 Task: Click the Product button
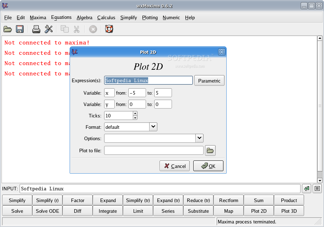tap(289, 200)
